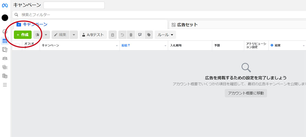Open the ルール (Rules) dropdown
The width and height of the screenshot is (306, 137).
(x=165, y=35)
